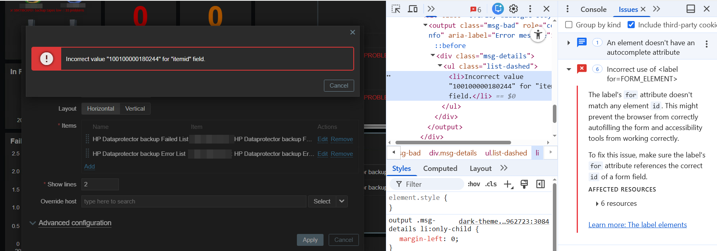Screen dimensions: 717x251
Task: Click the Show lines input field
Action: click(x=100, y=184)
